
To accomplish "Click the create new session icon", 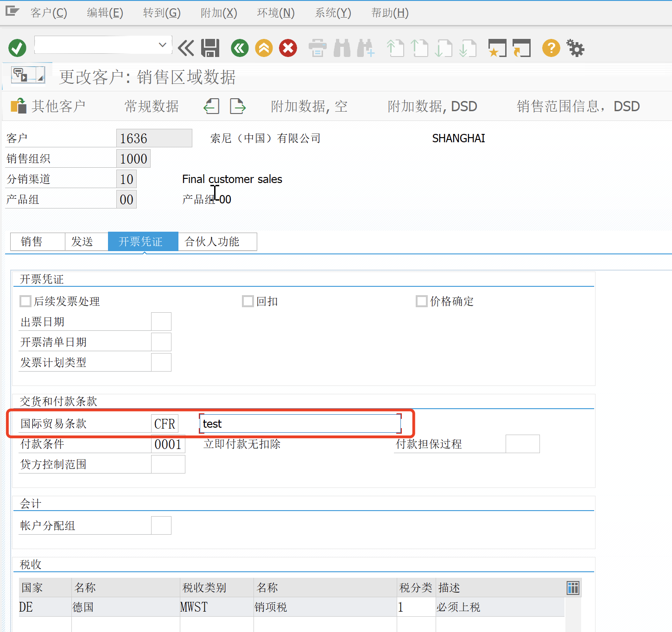I will (x=497, y=48).
